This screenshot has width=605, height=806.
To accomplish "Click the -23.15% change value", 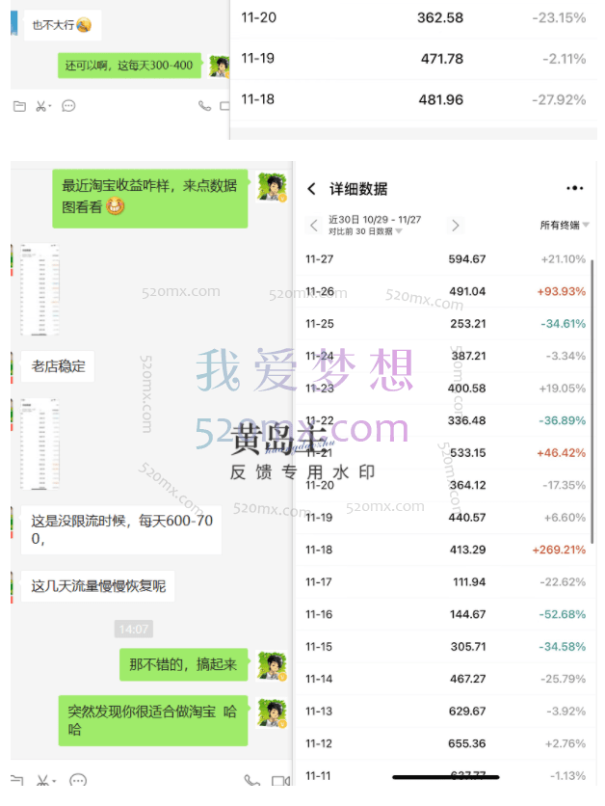I will [559, 18].
